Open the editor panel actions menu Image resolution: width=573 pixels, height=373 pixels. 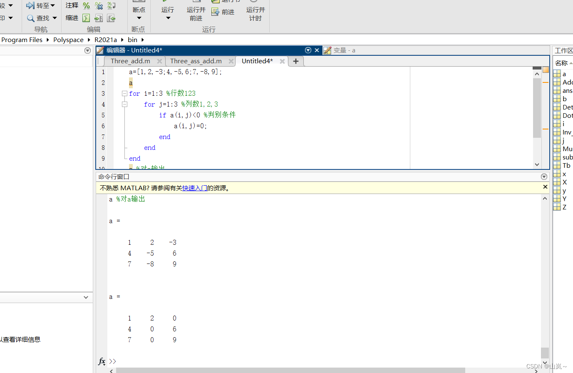[x=308, y=50]
